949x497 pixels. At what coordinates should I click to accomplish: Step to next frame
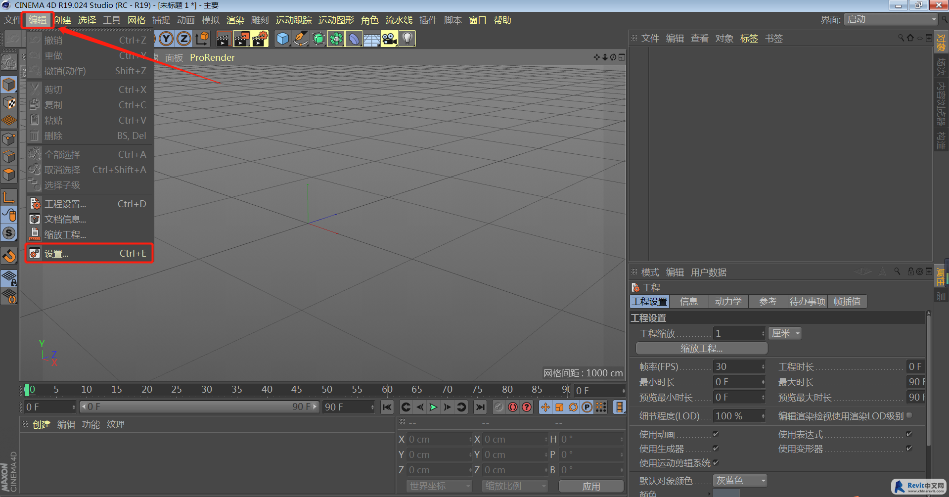pyautogui.click(x=447, y=407)
